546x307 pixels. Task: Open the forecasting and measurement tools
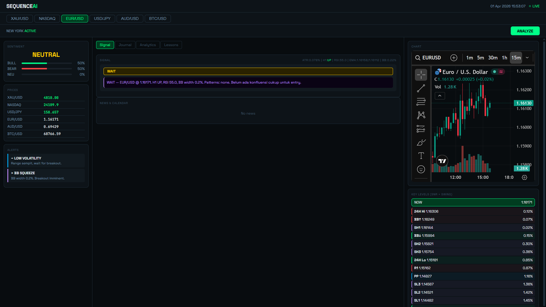pos(421,129)
